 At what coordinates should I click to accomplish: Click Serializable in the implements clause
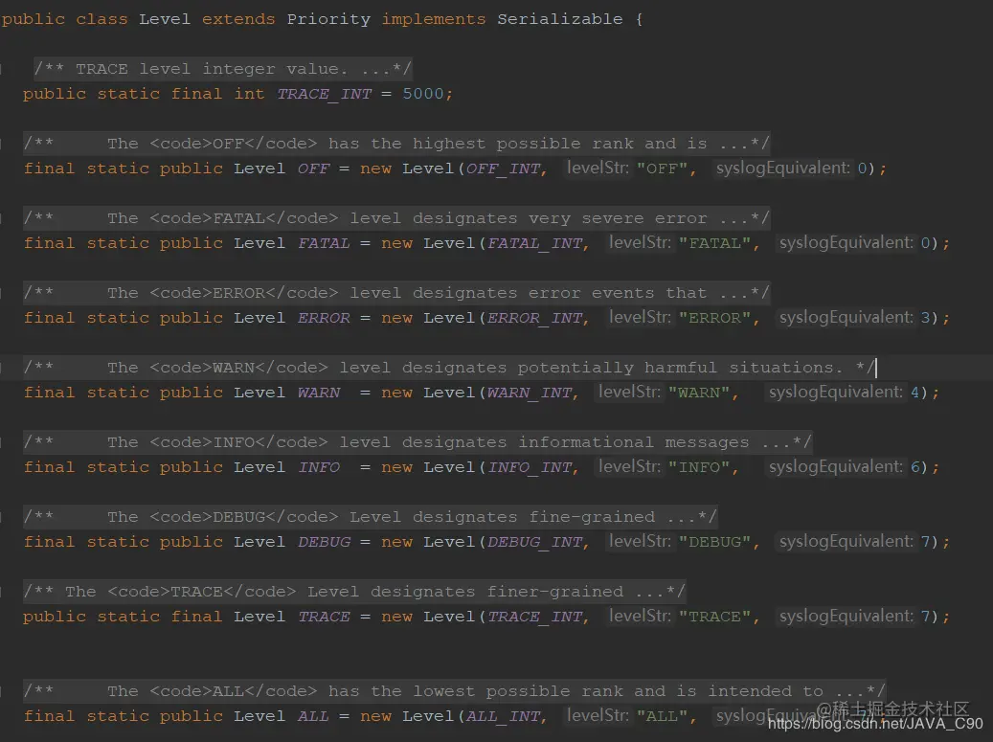pos(560,19)
